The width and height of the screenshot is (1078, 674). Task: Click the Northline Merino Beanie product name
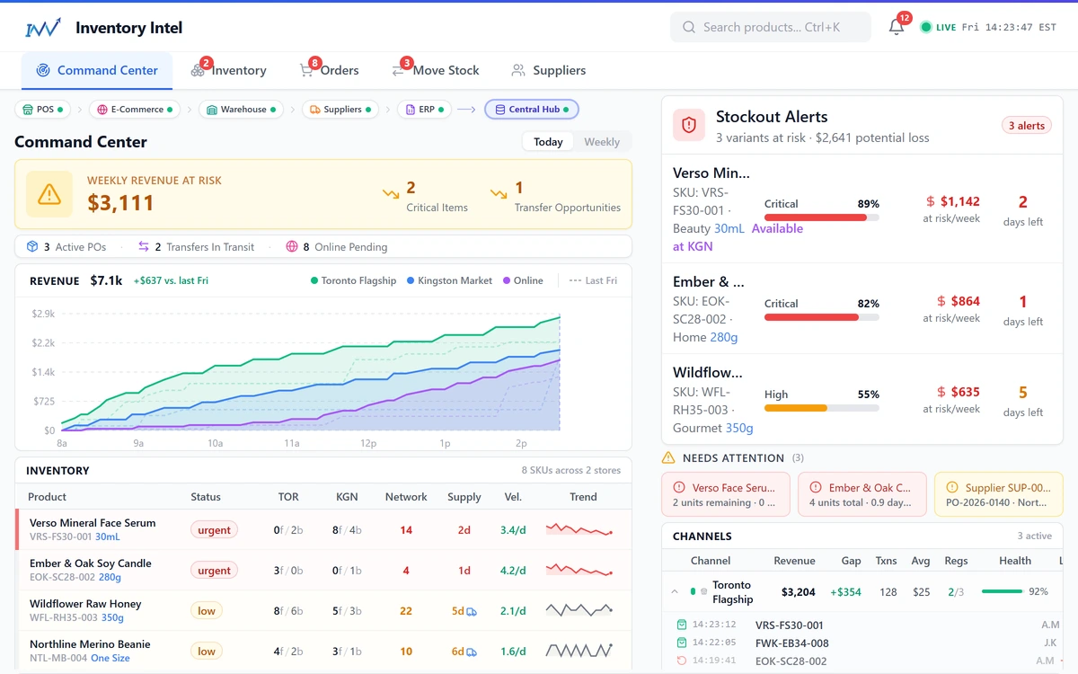(90, 644)
